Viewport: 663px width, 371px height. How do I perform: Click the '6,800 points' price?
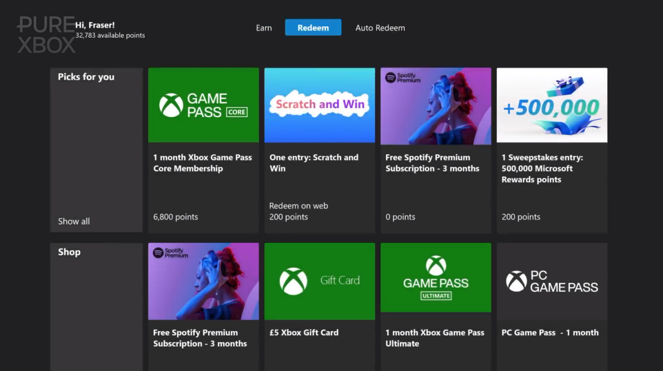176,217
